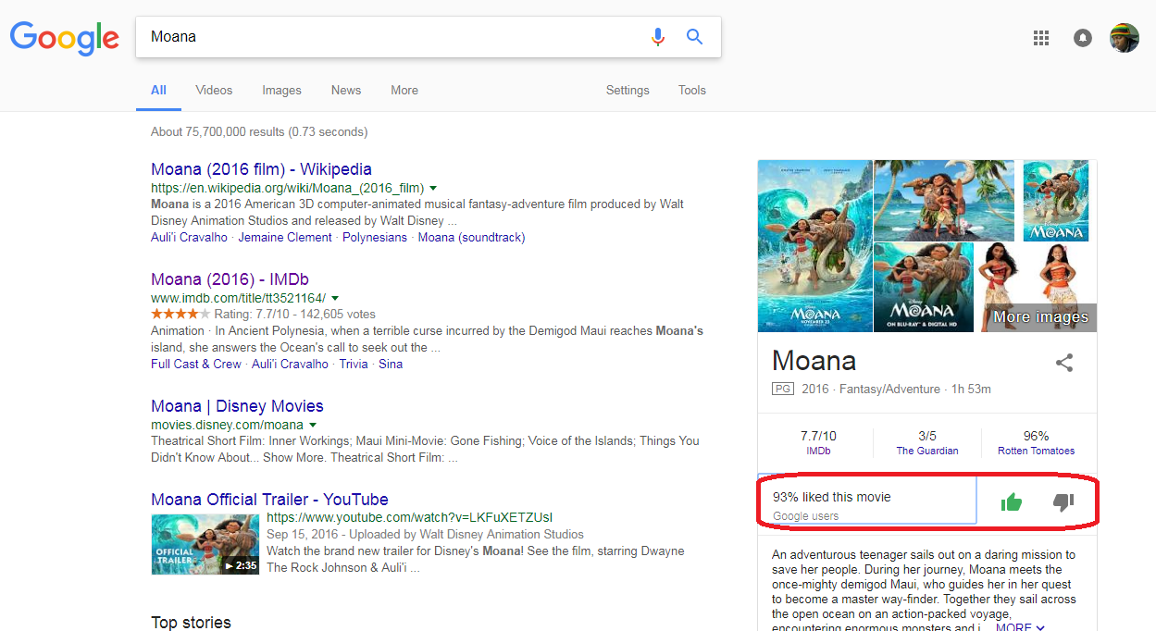
Task: Open the Moana Blu-ray cover image
Action: (x=924, y=287)
